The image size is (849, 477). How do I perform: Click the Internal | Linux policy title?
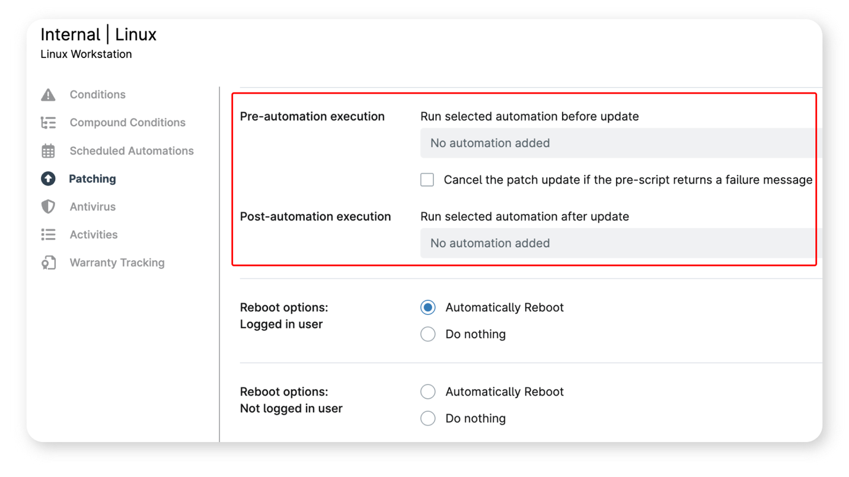[98, 34]
